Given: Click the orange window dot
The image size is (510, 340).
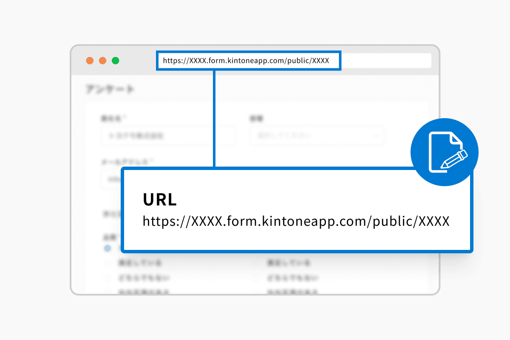Looking at the screenshot, I should point(102,61).
